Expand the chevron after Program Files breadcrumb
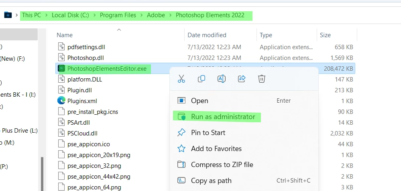The image size is (401, 191). click(x=141, y=15)
